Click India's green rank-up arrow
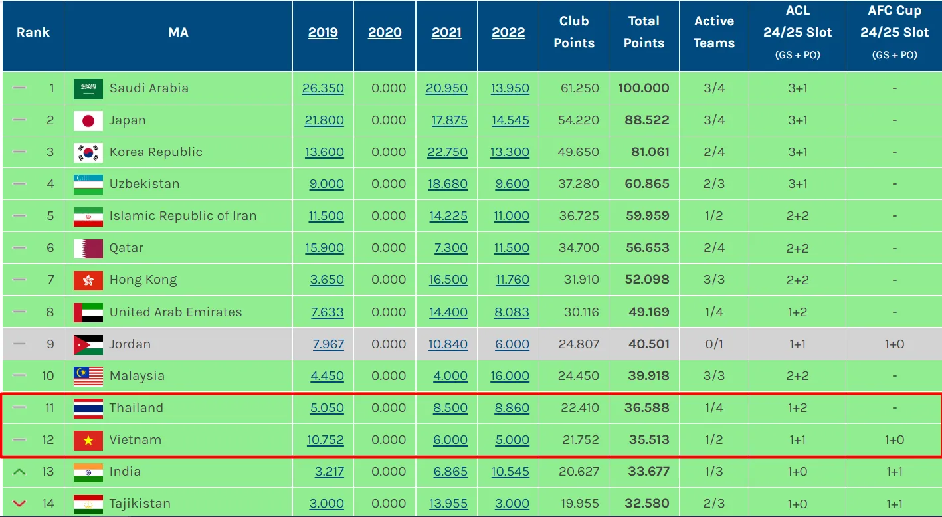This screenshot has height=517, width=942. [19, 472]
